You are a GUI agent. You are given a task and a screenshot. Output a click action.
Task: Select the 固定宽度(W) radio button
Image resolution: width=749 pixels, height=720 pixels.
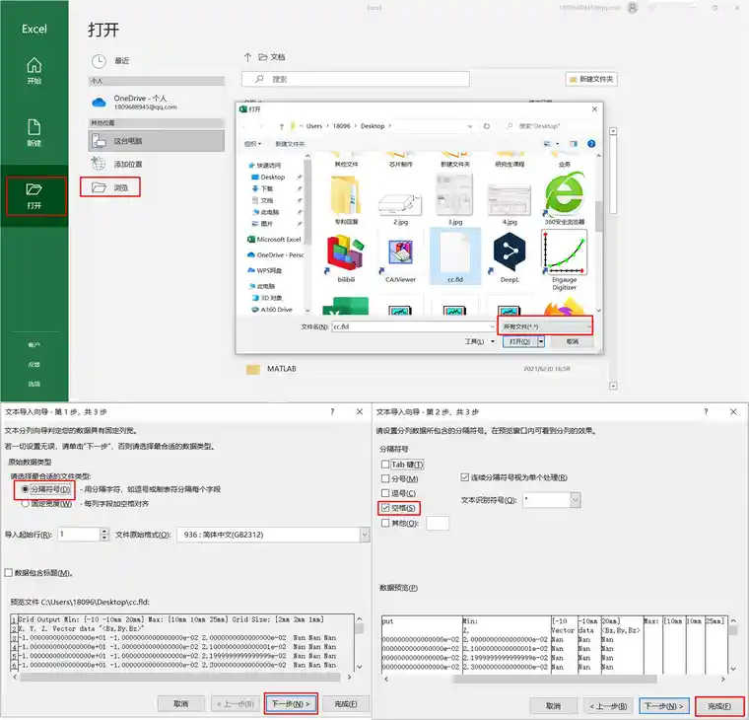25,503
